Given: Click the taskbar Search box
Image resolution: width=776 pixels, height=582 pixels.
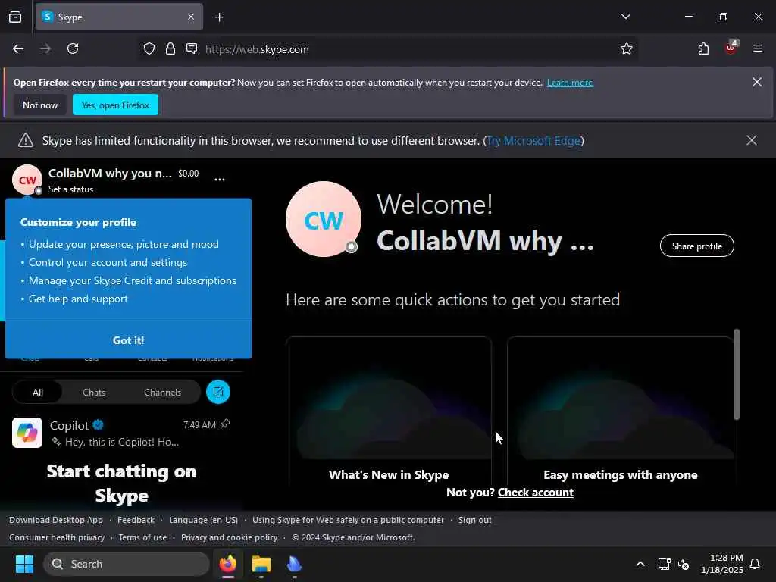Looking at the screenshot, I should (x=127, y=564).
